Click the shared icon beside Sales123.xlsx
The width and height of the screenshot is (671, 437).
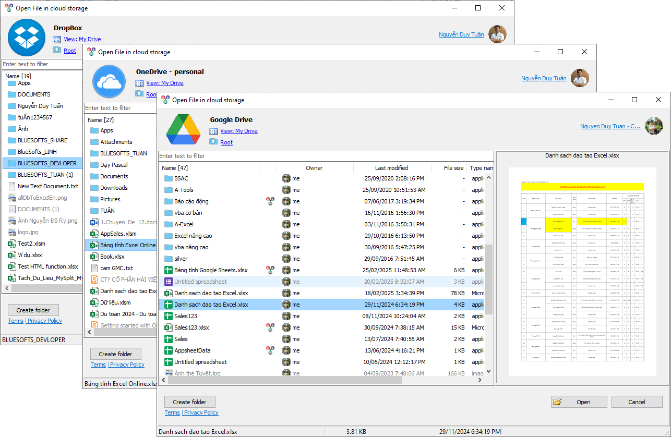click(270, 327)
